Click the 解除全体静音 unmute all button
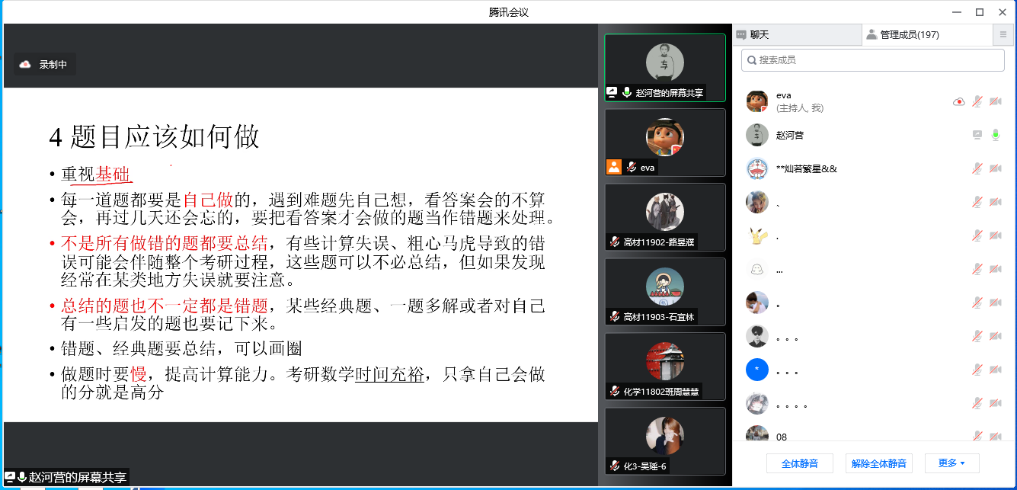 click(878, 463)
